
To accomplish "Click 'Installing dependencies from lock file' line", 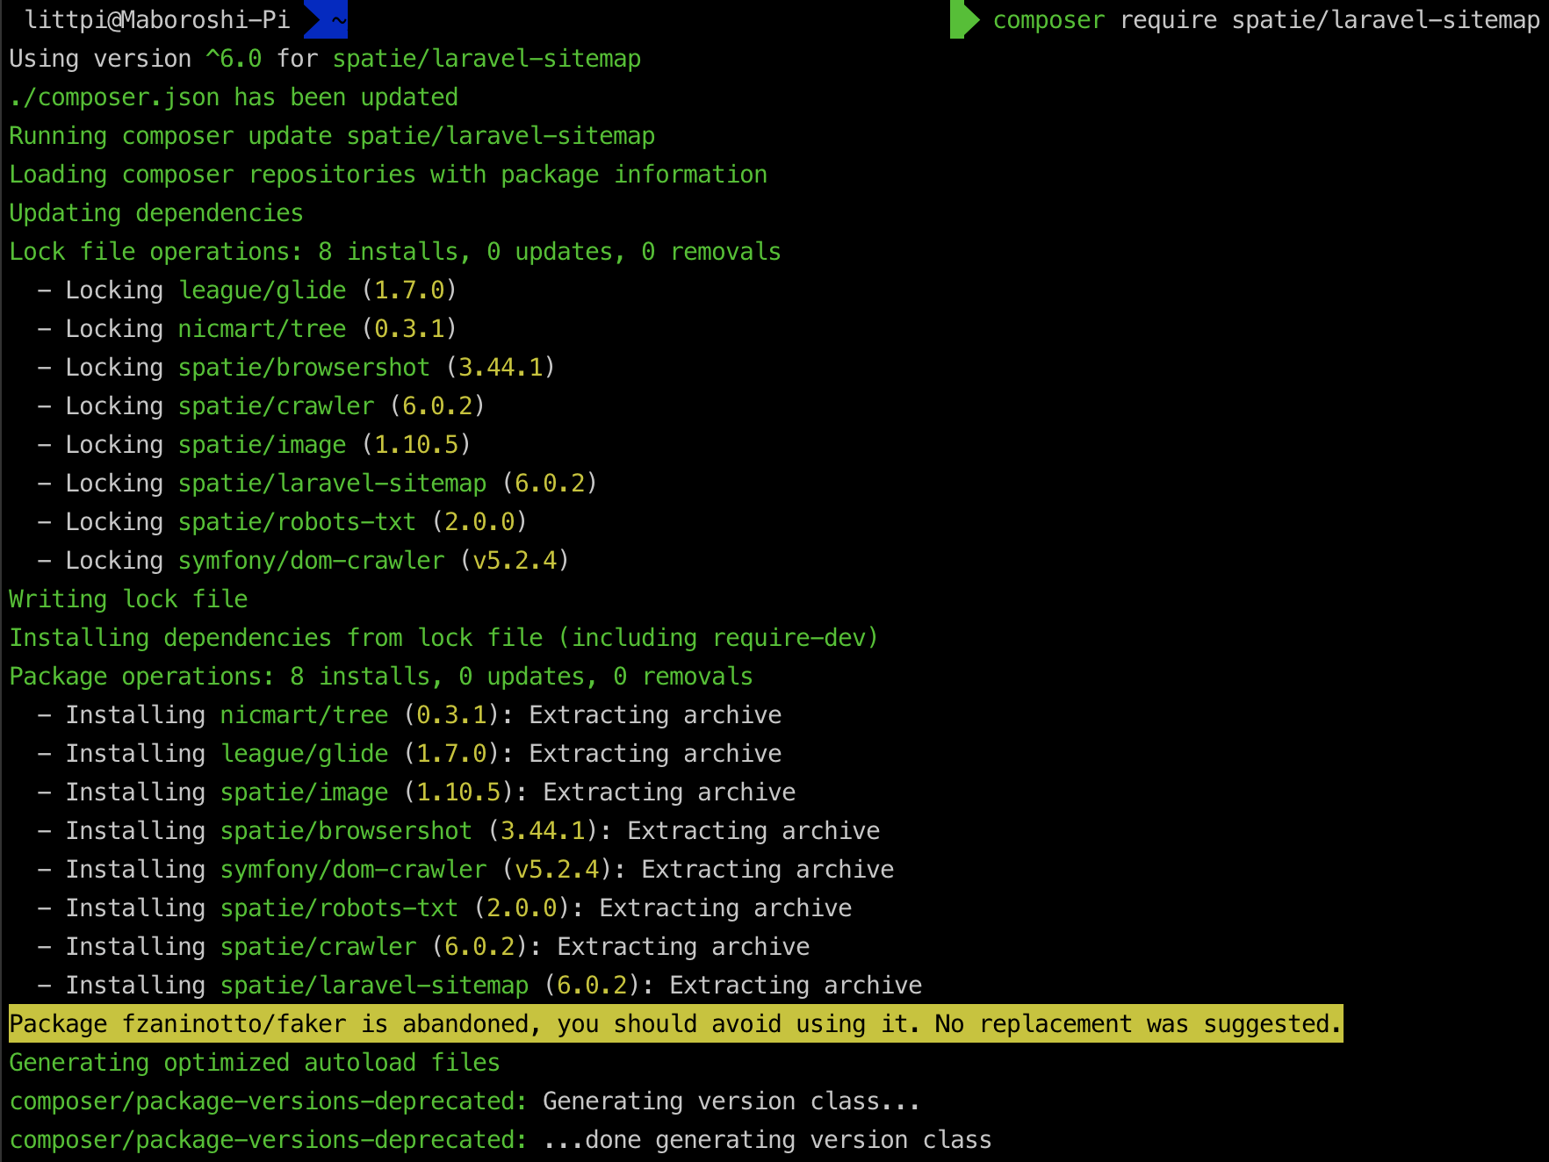I will pos(443,638).
